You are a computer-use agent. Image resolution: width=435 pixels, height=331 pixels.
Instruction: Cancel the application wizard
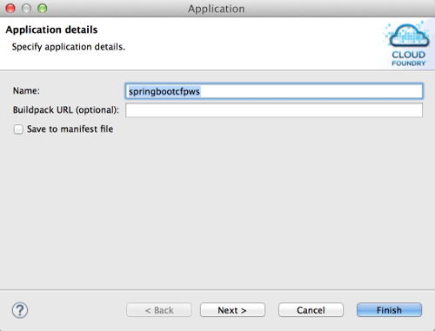tap(311, 310)
